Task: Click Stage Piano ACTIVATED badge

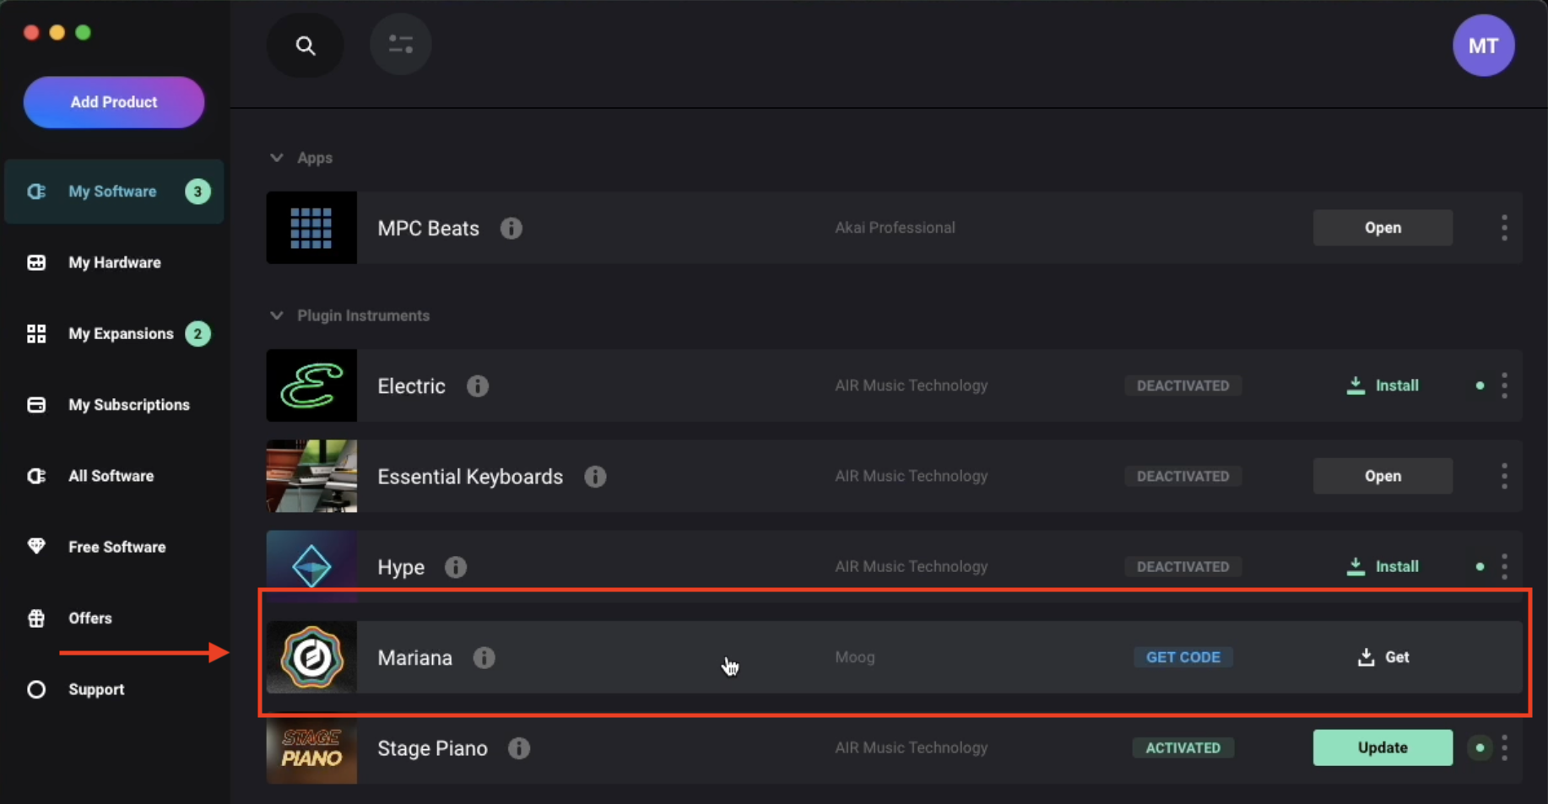Action: [1183, 747]
